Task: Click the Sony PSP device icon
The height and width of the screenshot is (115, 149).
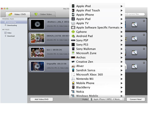Action: click(x=73, y=40)
